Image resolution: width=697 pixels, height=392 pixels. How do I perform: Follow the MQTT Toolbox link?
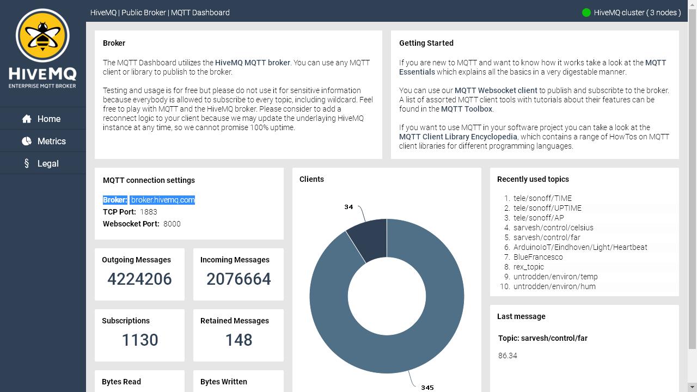467,109
